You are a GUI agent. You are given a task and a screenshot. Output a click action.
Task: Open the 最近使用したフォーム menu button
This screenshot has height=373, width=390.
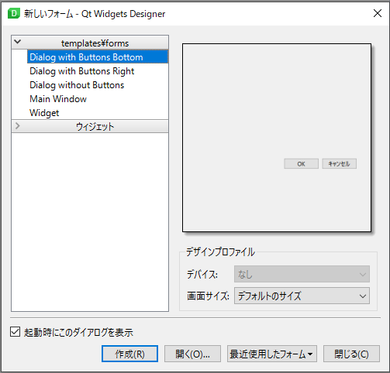pos(272,354)
